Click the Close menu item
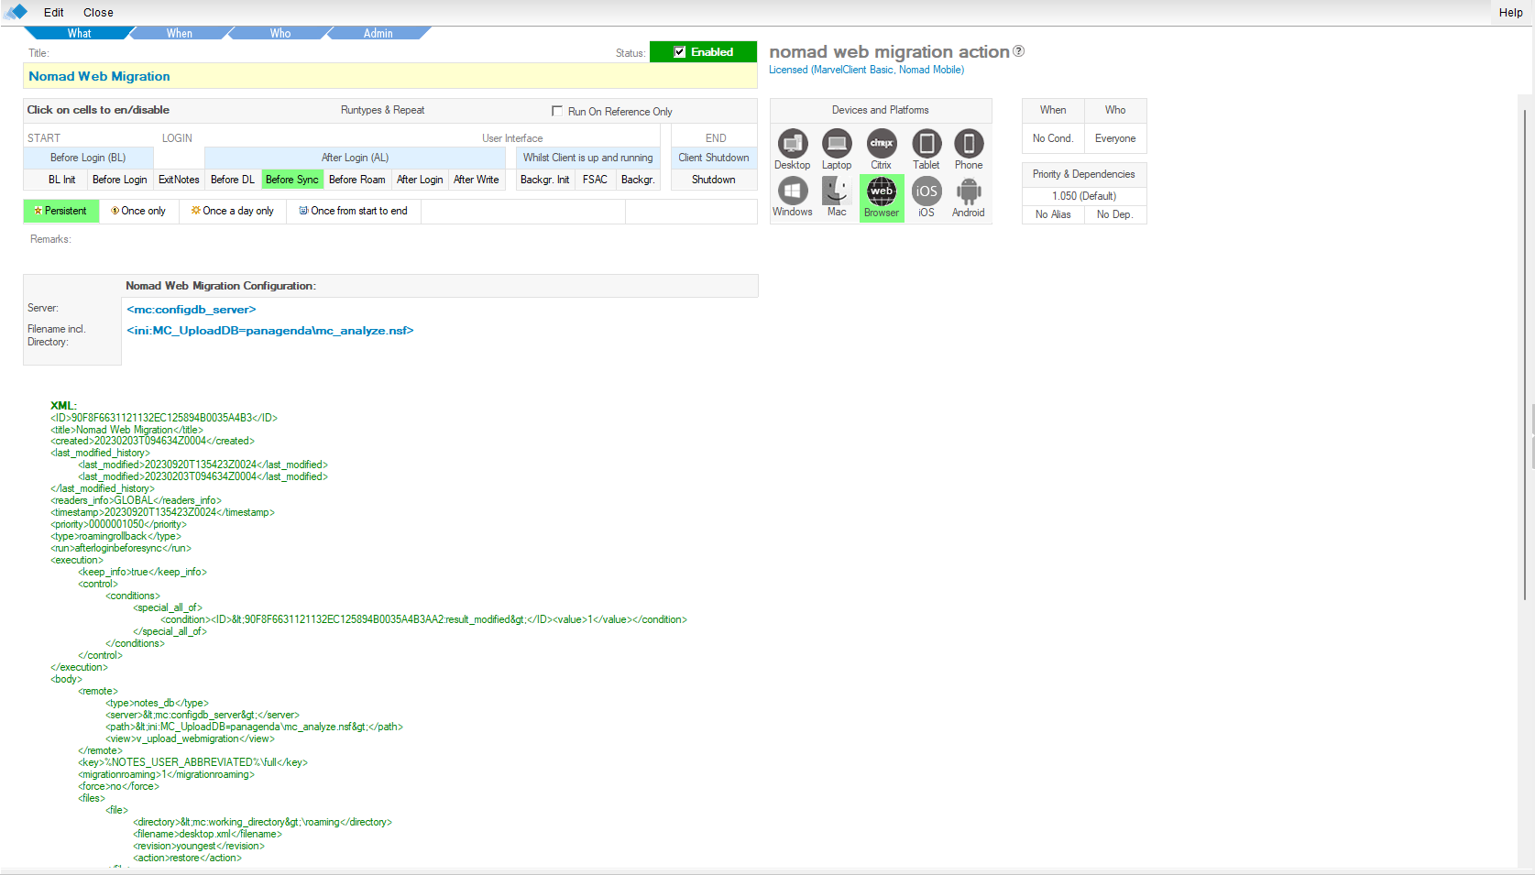This screenshot has width=1535, height=875. pyautogui.click(x=98, y=13)
